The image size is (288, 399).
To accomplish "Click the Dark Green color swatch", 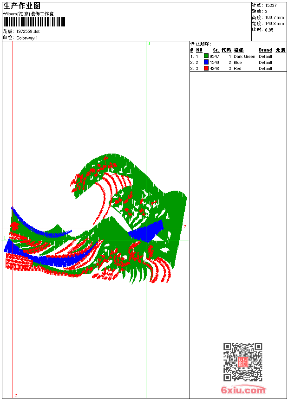I will tap(206, 56).
